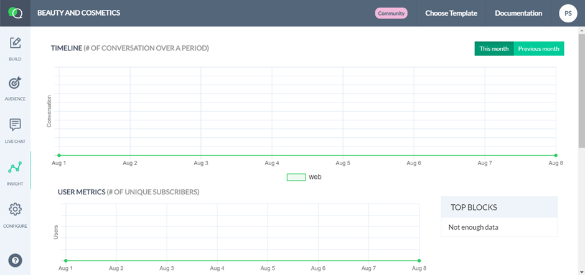Click the CONFIGURE sidebar label
Image resolution: width=585 pixels, height=275 pixels.
[16, 226]
